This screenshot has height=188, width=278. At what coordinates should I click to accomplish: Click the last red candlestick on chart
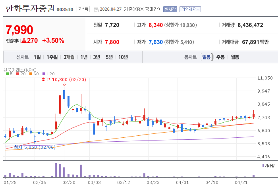254,115
